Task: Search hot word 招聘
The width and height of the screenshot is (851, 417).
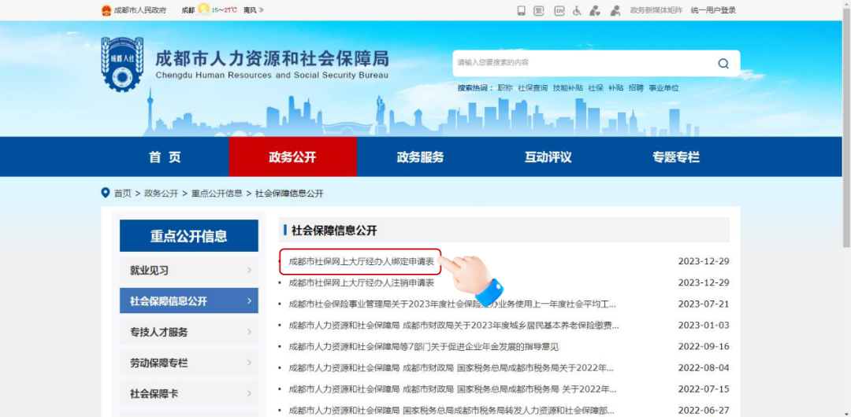Action: coord(636,88)
